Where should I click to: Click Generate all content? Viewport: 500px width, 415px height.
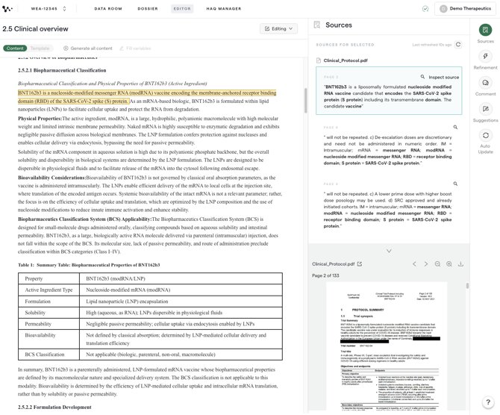(88, 49)
